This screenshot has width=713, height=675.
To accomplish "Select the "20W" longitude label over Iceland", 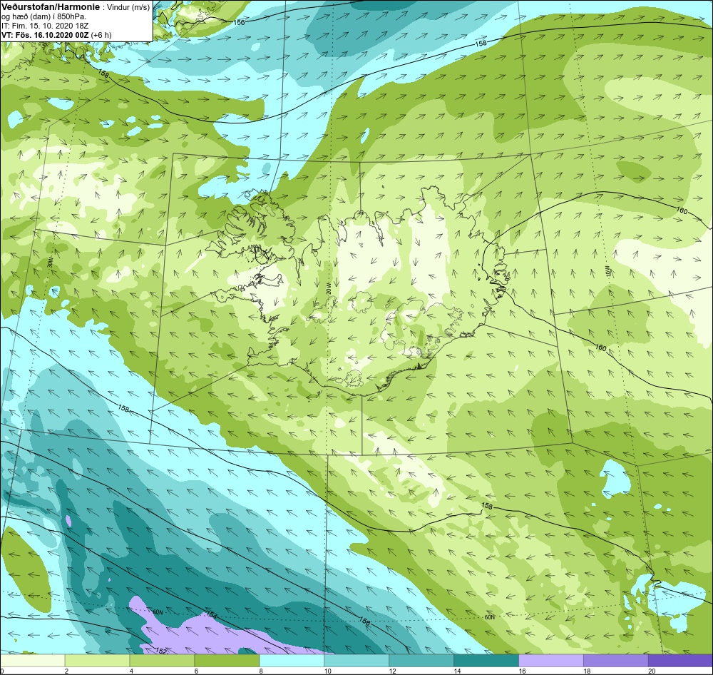I will pos(328,288).
